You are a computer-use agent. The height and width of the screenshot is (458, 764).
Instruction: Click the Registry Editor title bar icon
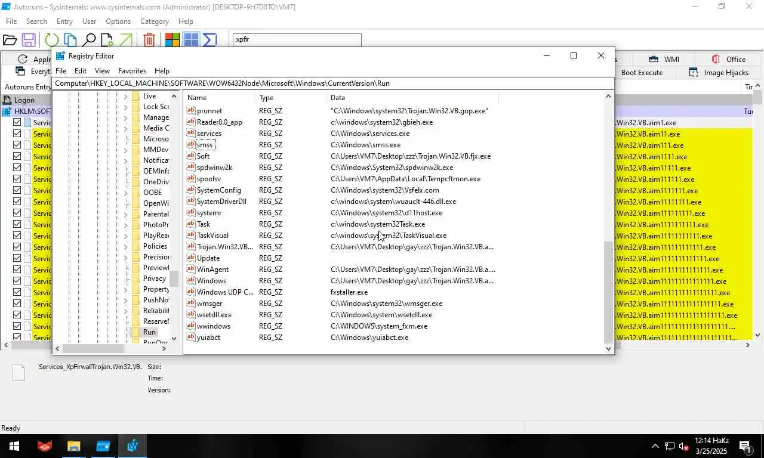(x=60, y=55)
